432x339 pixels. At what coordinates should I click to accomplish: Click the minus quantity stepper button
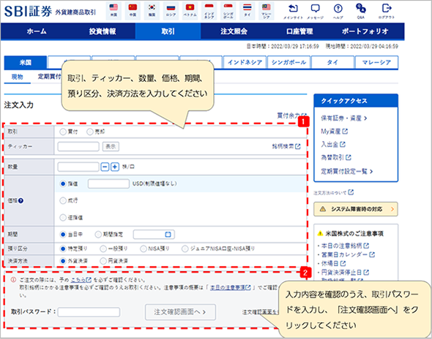pyautogui.click(x=105, y=167)
